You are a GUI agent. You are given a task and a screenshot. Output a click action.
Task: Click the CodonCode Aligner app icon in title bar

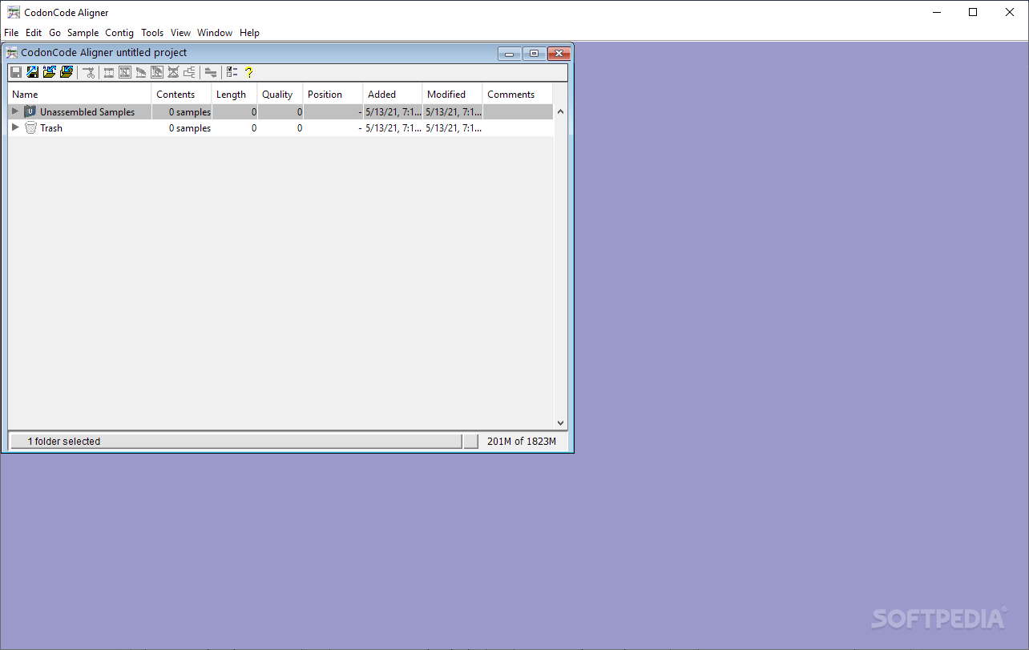(x=14, y=12)
